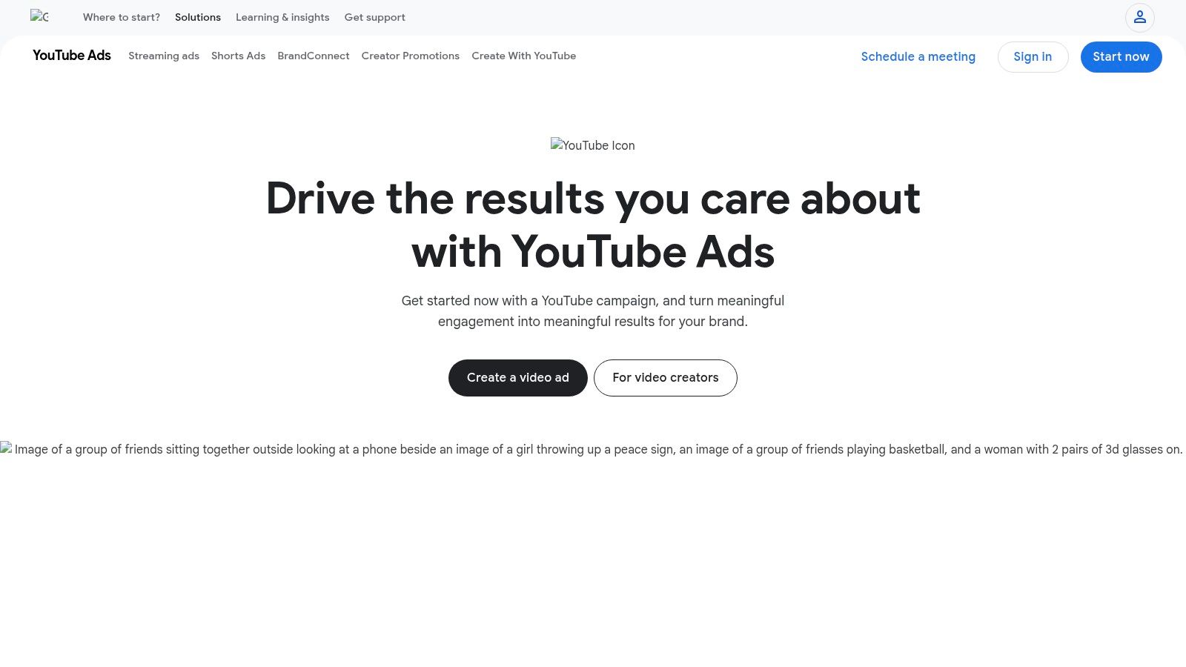Click Create a video ad
The image size is (1186, 667).
(517, 377)
